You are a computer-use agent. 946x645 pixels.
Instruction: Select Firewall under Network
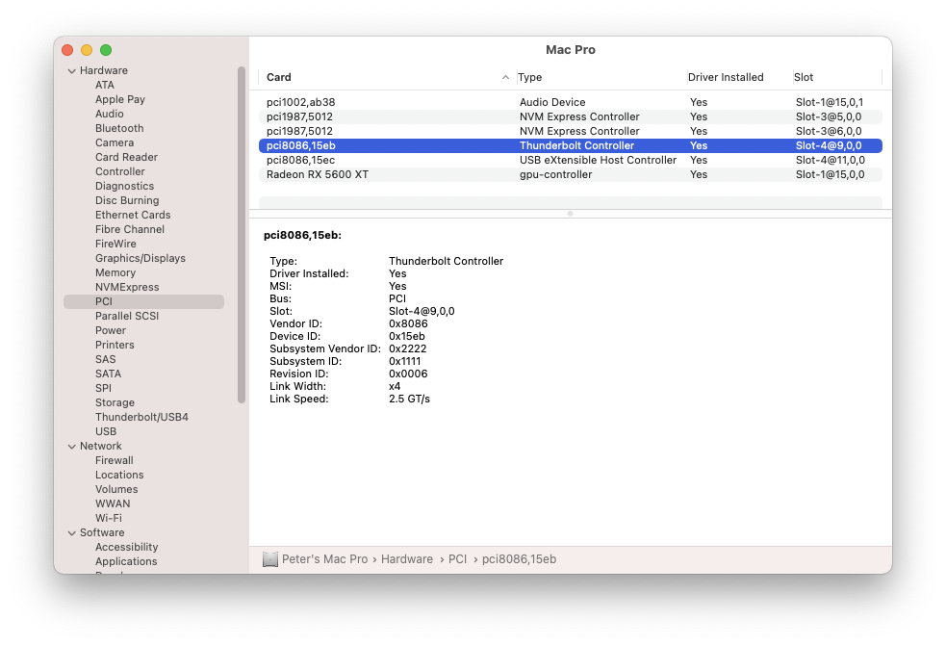[x=114, y=461]
